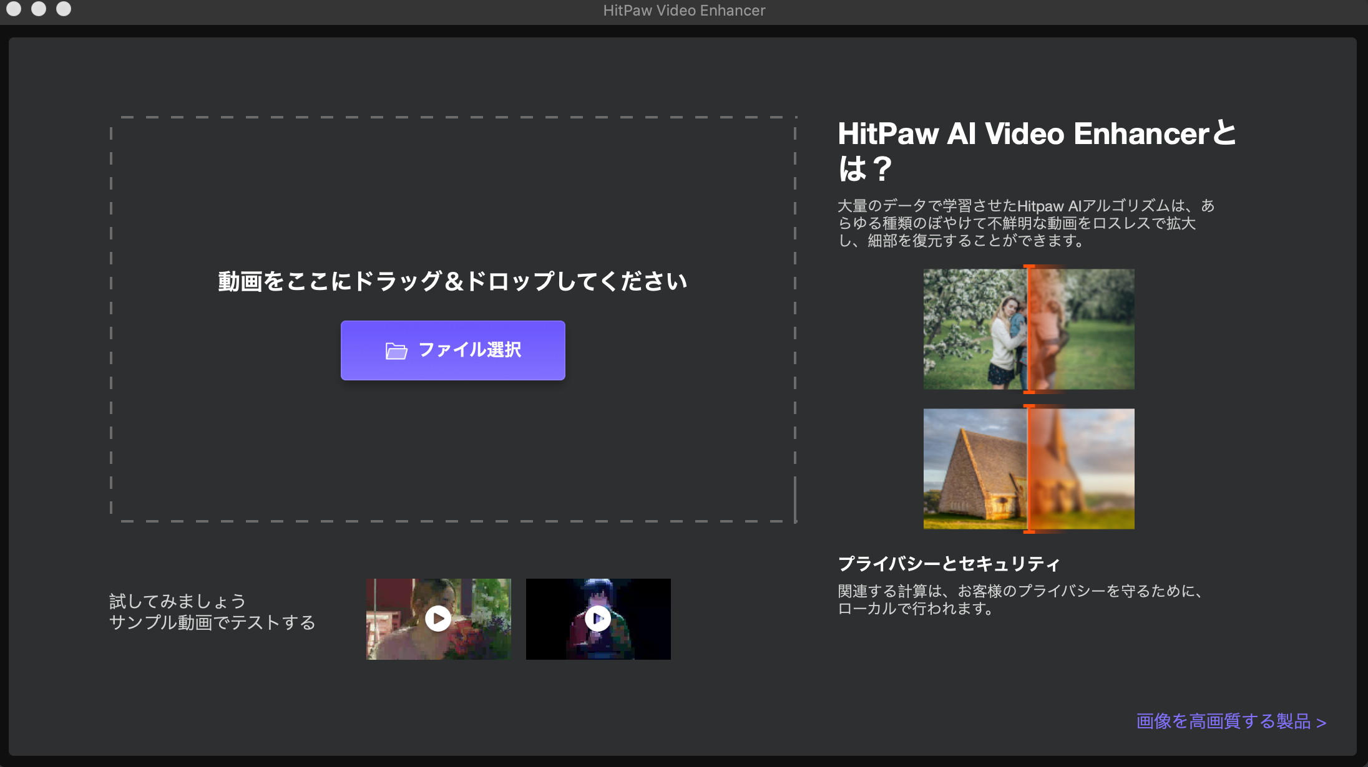
Task: Click the プライバシーとセキュリティ heading
Action: [x=949, y=564]
